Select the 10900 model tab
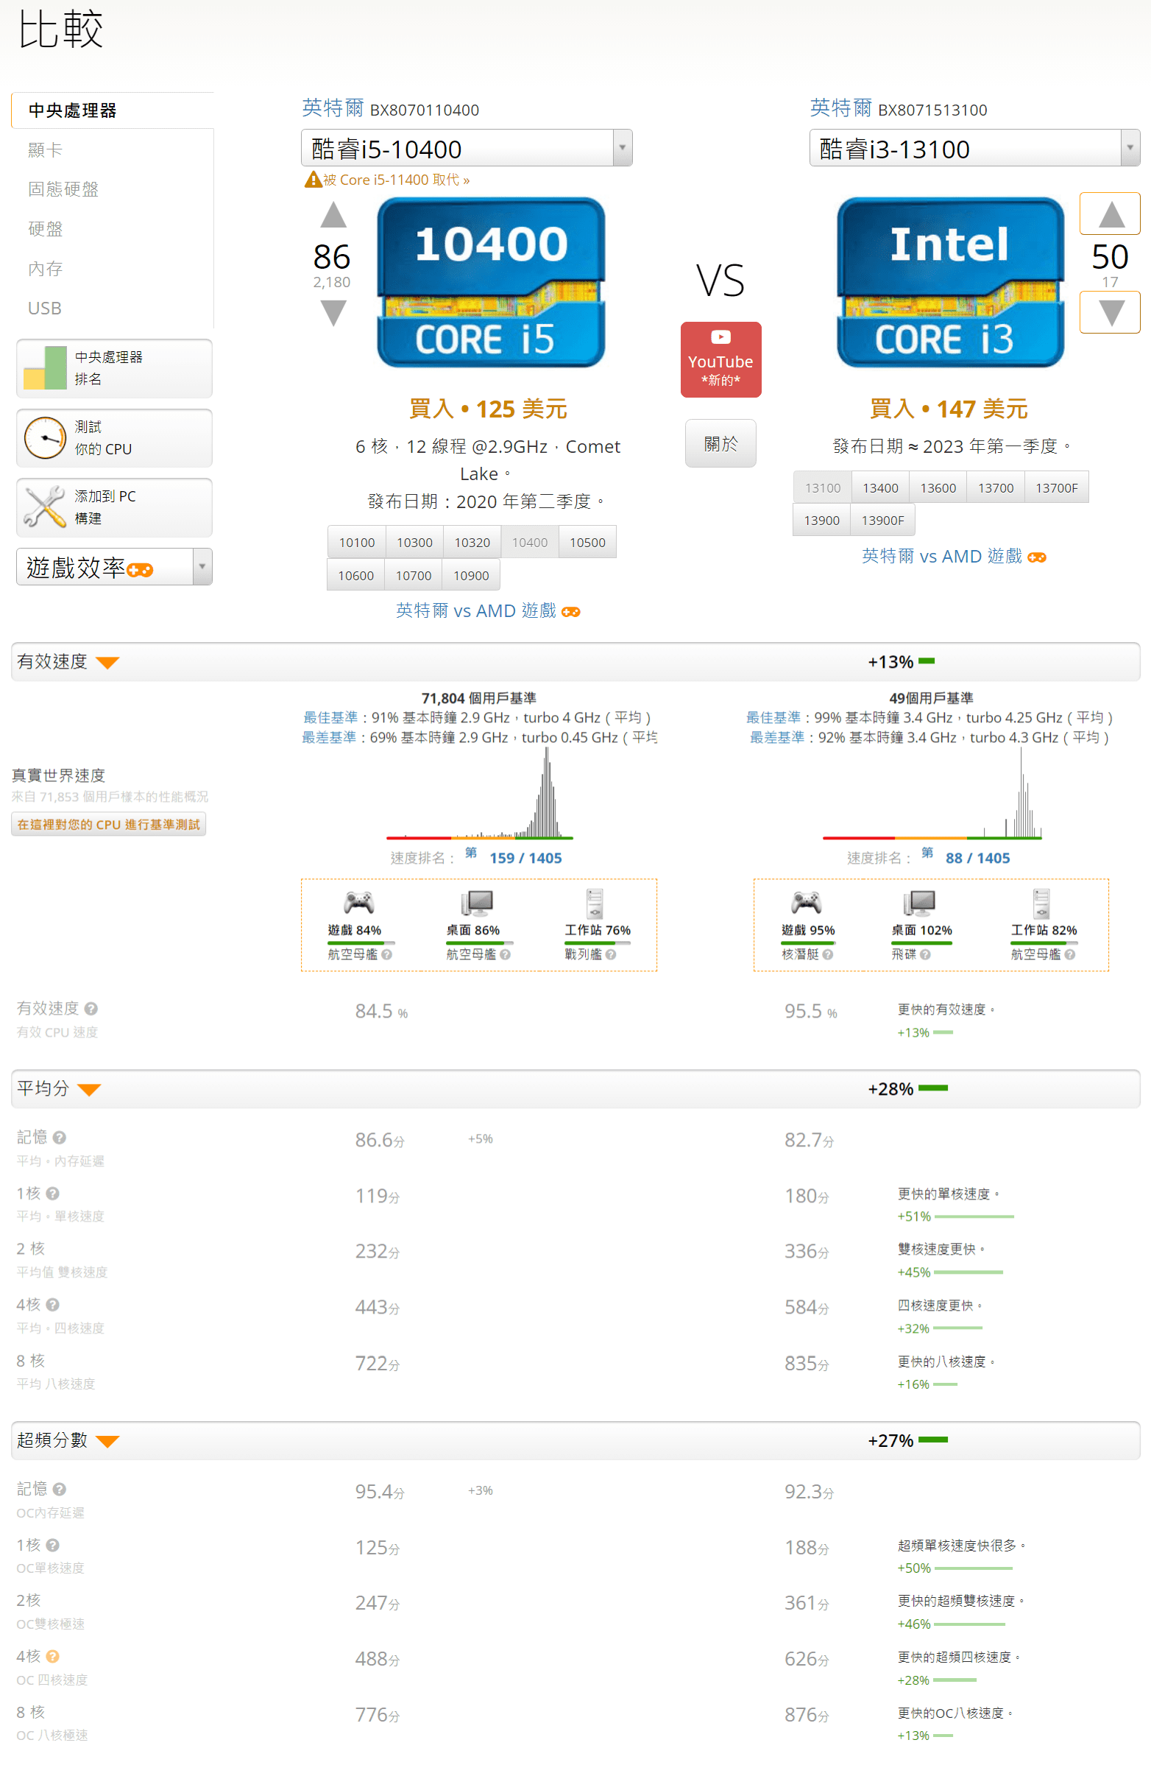 pyautogui.click(x=470, y=576)
